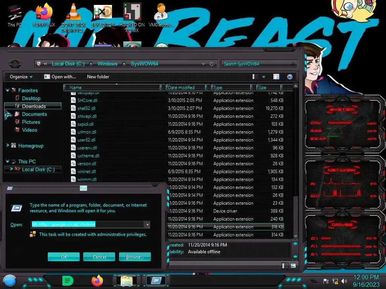The width and height of the screenshot is (386, 289).
Task: Select Local Disk (C:) in tree
Action: (x=38, y=169)
